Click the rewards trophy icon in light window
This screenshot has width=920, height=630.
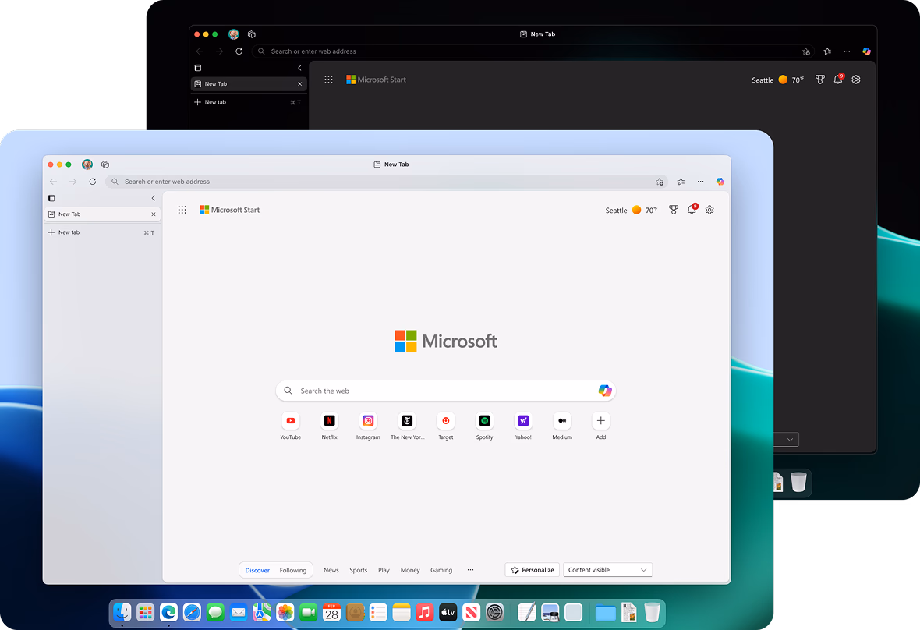coord(674,210)
